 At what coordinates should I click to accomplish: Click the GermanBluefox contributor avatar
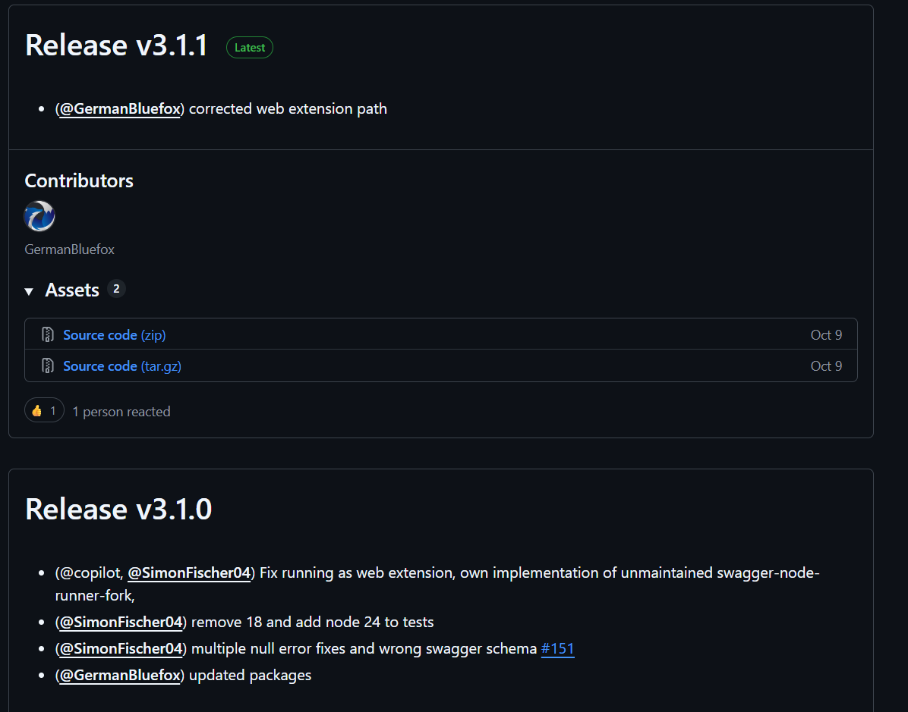tap(39, 216)
